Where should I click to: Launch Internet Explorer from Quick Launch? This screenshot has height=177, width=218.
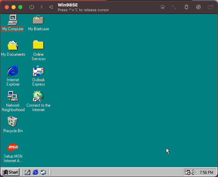[x=35, y=172]
